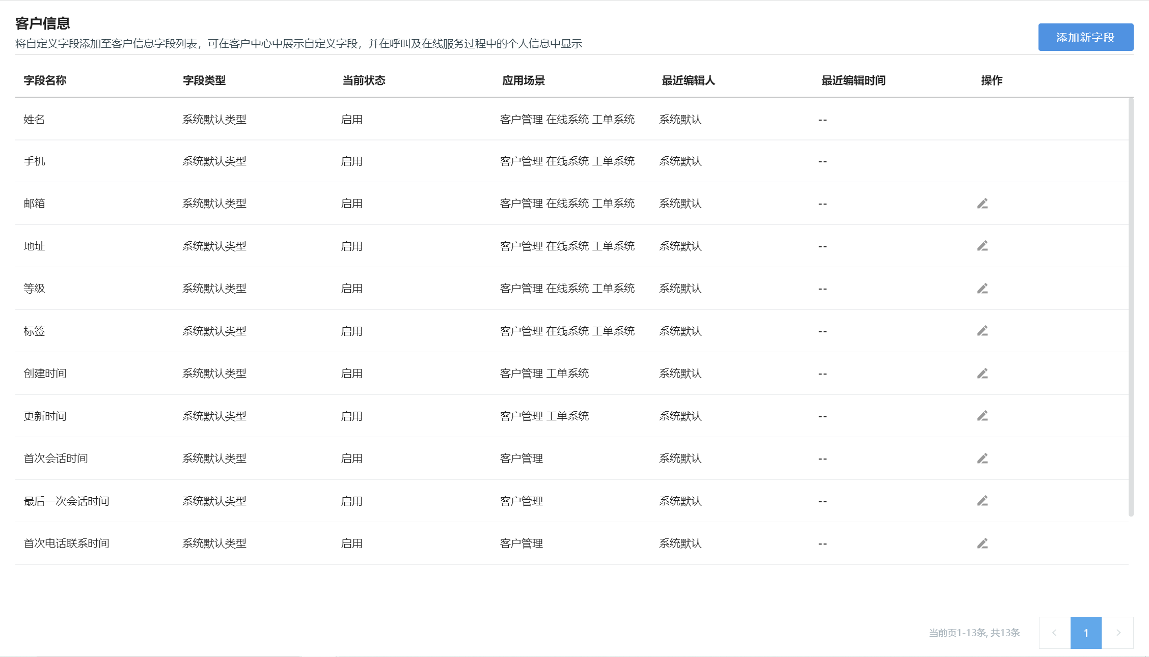Click the 最近编辑时间 column header
The width and height of the screenshot is (1149, 657).
click(853, 80)
